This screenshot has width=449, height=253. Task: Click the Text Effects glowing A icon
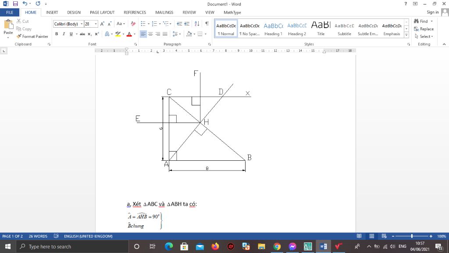pos(107,34)
